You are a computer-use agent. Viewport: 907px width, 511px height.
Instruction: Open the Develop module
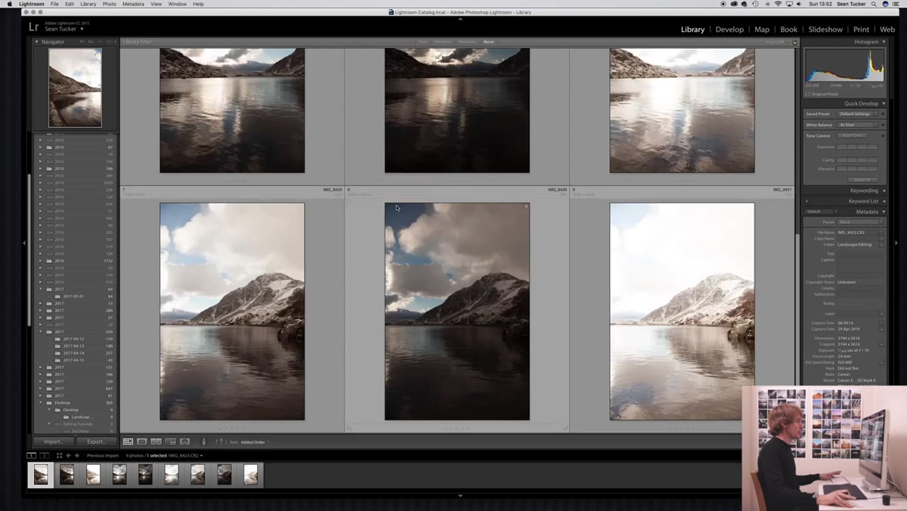(x=729, y=29)
